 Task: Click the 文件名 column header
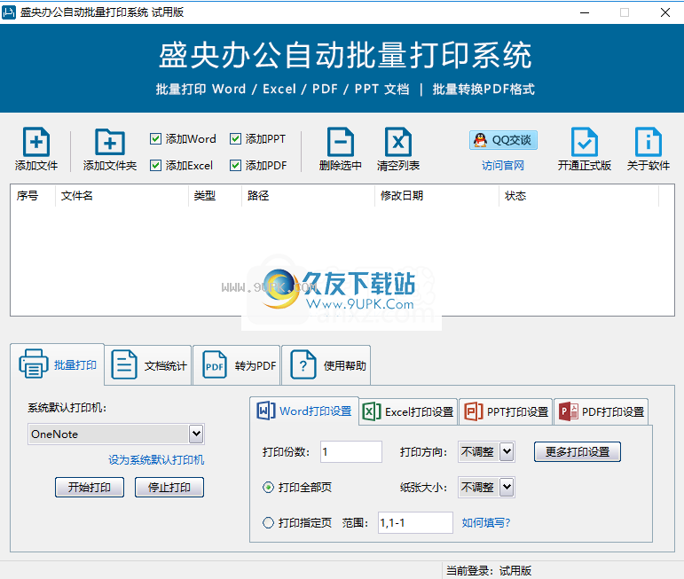pyautogui.click(x=122, y=196)
